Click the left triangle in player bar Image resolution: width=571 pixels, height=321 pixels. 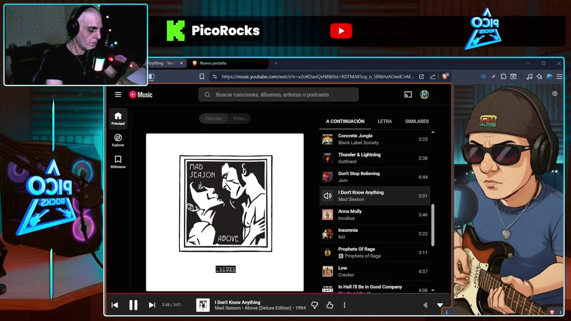click(x=425, y=305)
